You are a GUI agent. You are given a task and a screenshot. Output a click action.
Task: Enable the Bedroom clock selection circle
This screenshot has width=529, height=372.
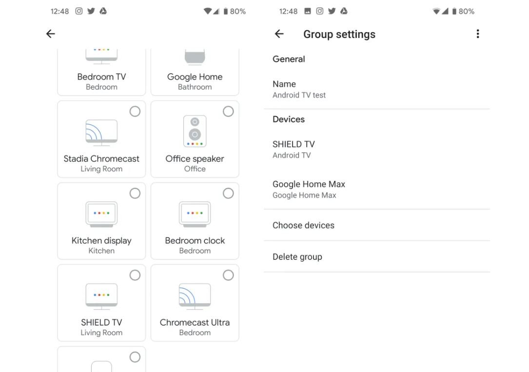point(228,194)
